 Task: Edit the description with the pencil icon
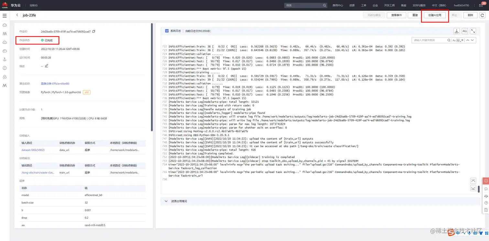47,66
